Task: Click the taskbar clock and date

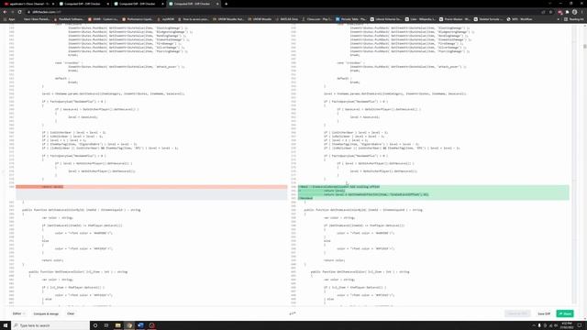Action: coord(567,325)
